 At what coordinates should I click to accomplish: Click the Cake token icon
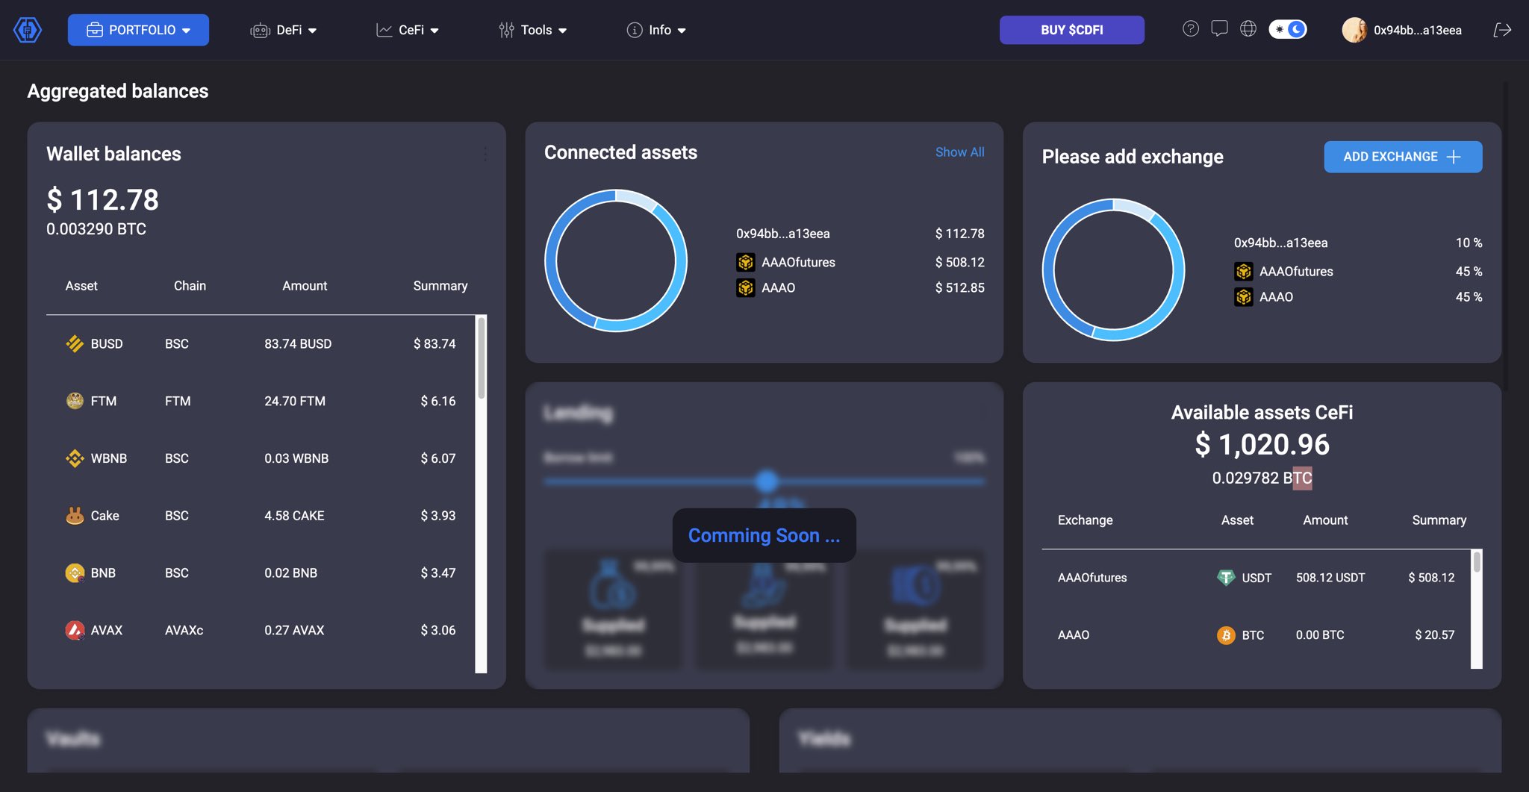point(75,516)
